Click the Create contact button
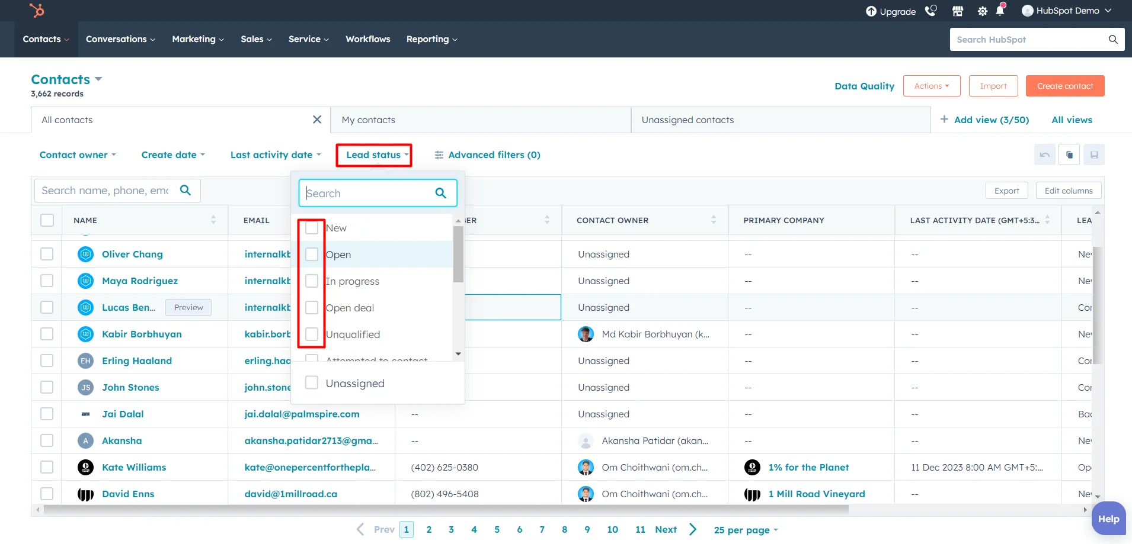Viewport: 1132px width, 544px height. pyautogui.click(x=1064, y=85)
